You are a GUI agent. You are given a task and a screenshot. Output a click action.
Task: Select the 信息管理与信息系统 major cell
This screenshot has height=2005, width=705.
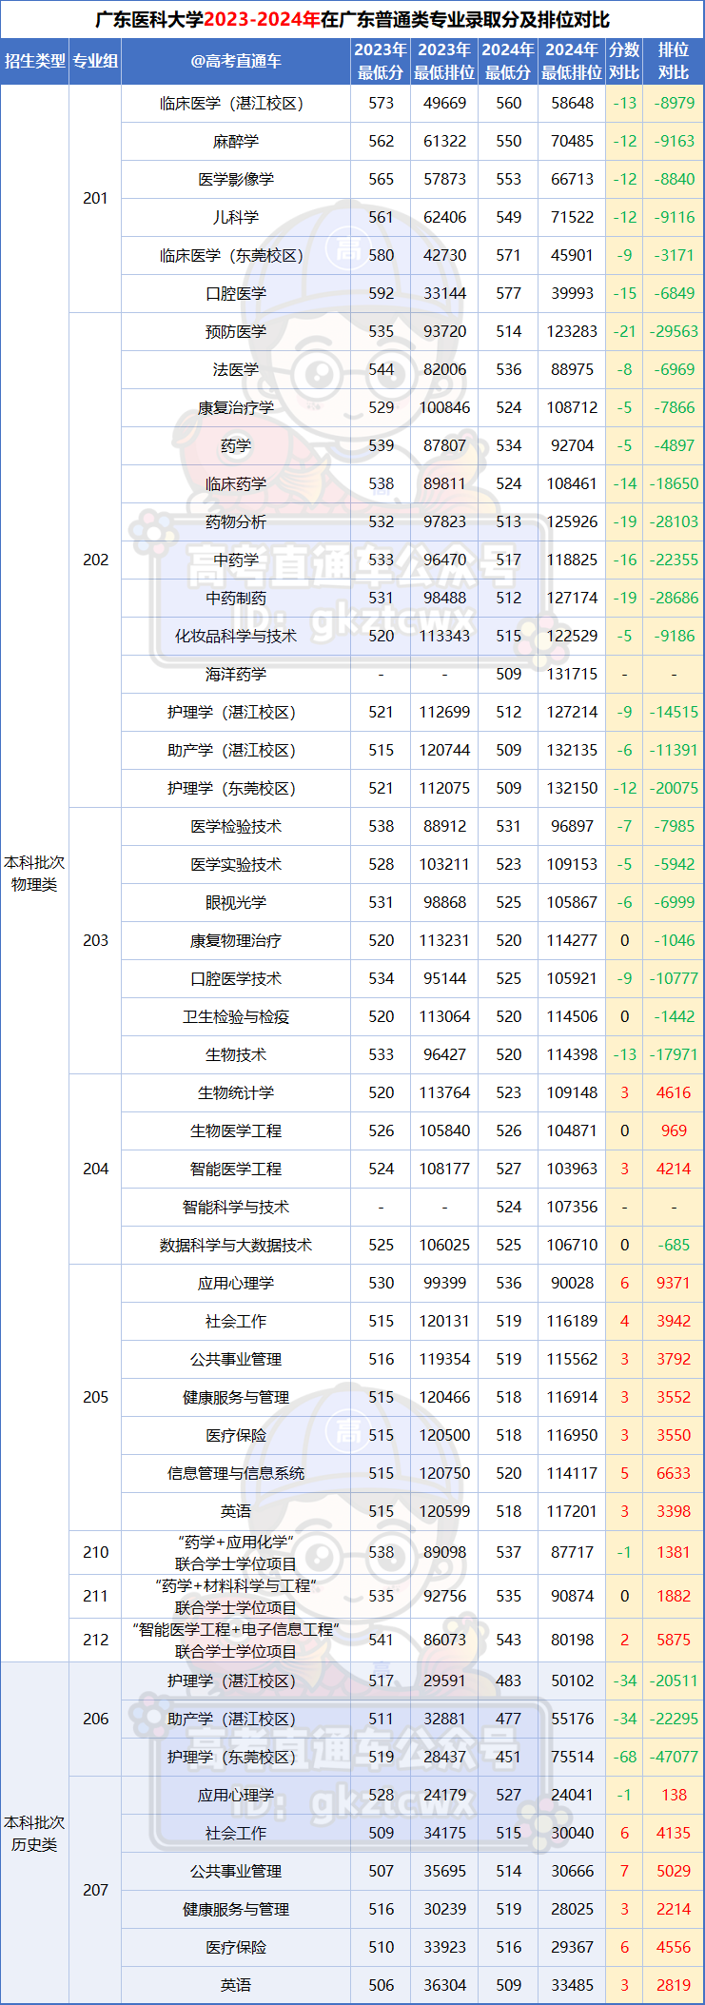coord(236,1474)
